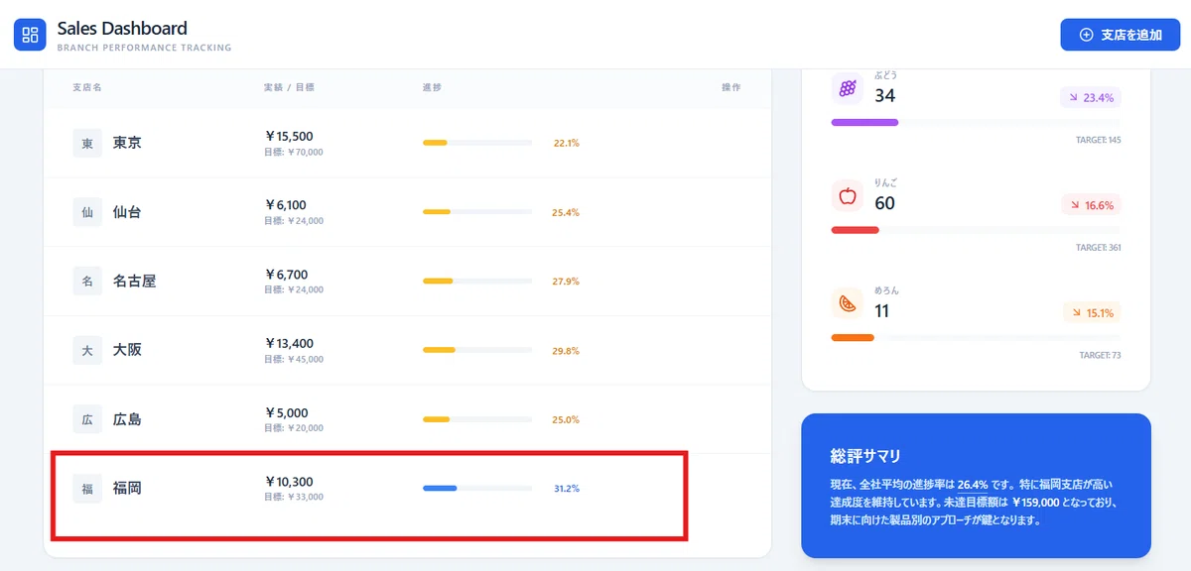Click the melon 15.1% trend badge

pyautogui.click(x=1092, y=312)
